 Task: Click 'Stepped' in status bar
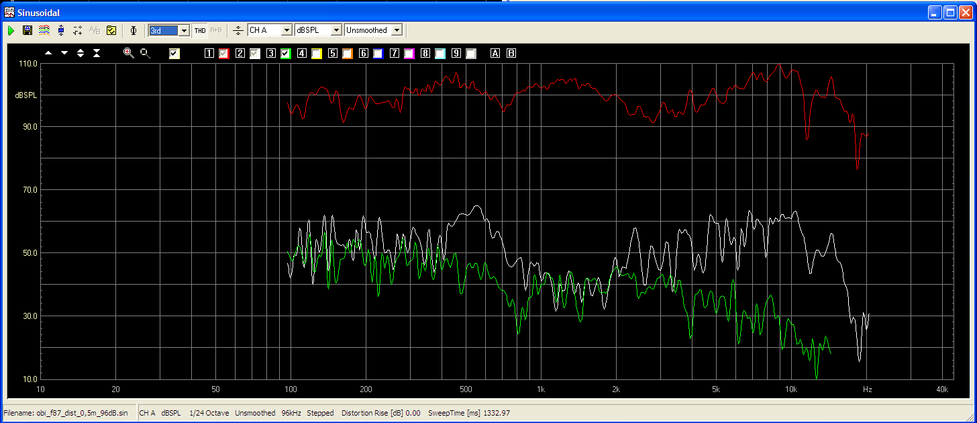320,413
